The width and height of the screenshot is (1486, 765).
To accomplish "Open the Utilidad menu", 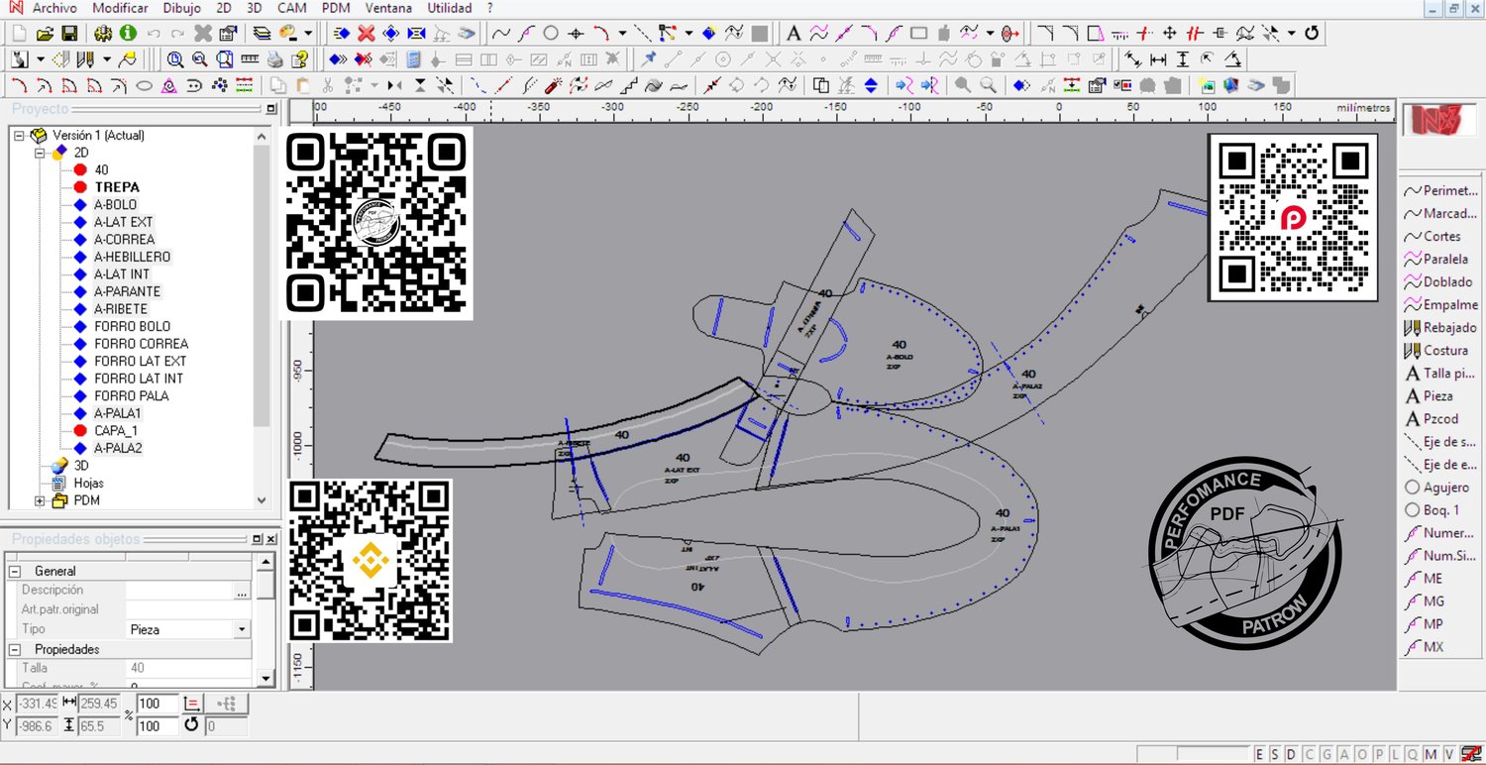I will (450, 8).
